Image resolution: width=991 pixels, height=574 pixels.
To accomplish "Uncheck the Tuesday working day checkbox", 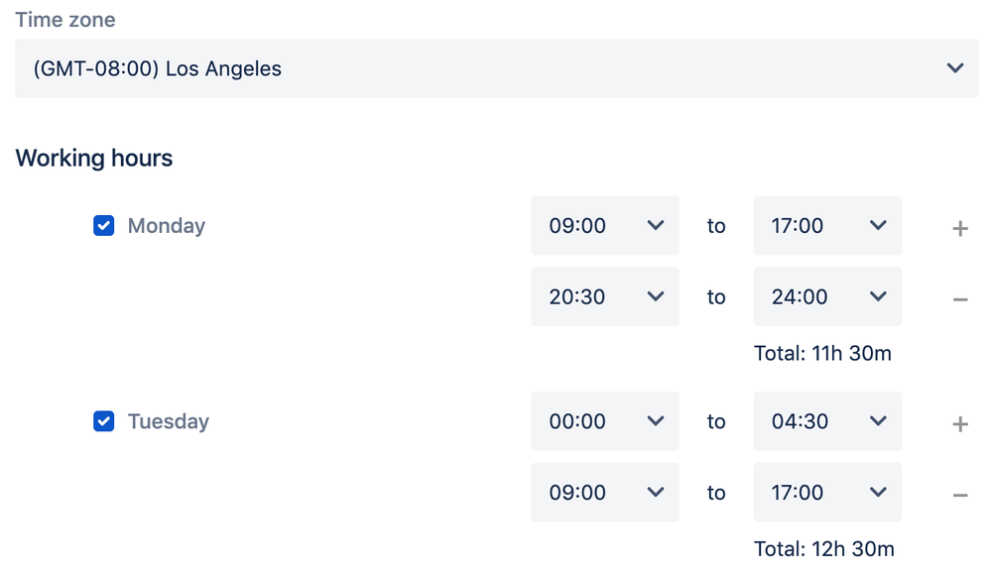I will coord(104,421).
